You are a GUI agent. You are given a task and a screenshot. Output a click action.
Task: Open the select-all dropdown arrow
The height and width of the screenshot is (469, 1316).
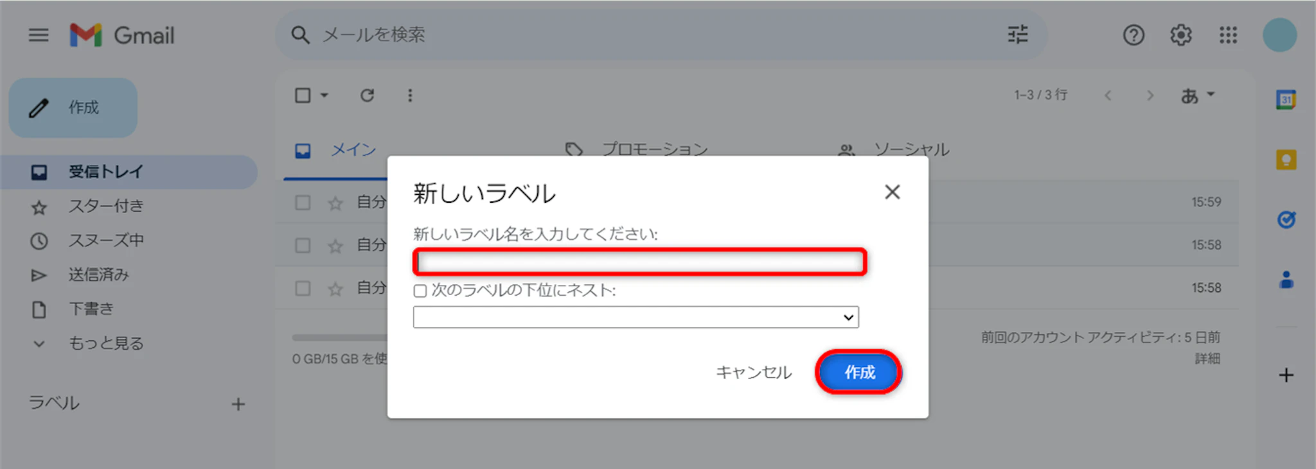click(325, 96)
